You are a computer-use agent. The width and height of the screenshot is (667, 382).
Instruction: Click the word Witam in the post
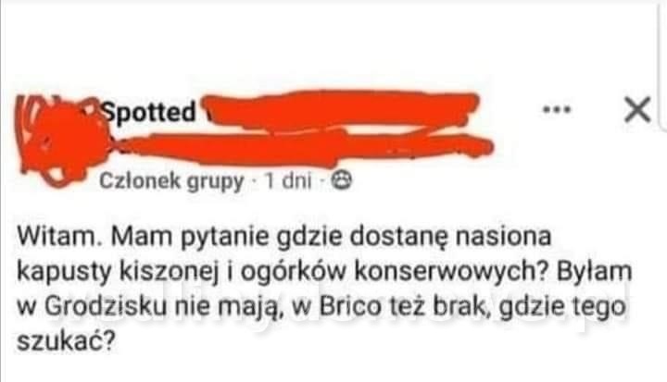coord(59,236)
